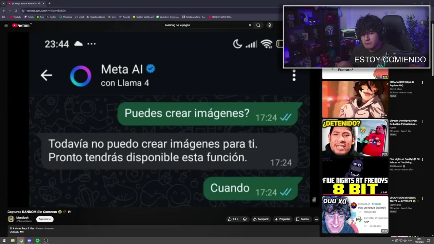
Task: Open the Windows Start menu
Action: tap(4, 241)
